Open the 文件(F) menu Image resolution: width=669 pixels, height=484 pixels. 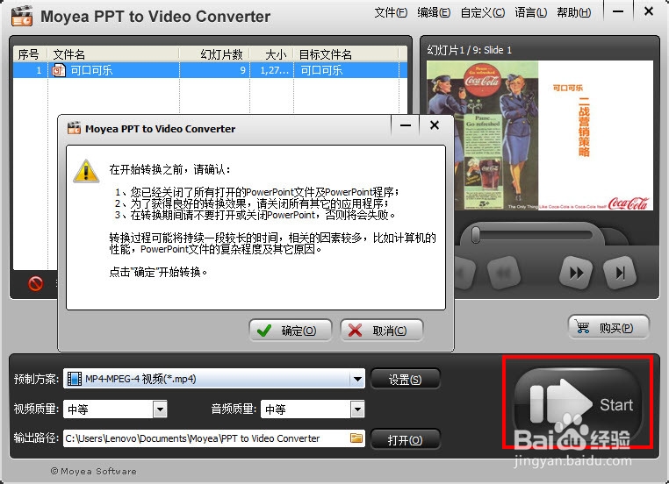pos(391,13)
